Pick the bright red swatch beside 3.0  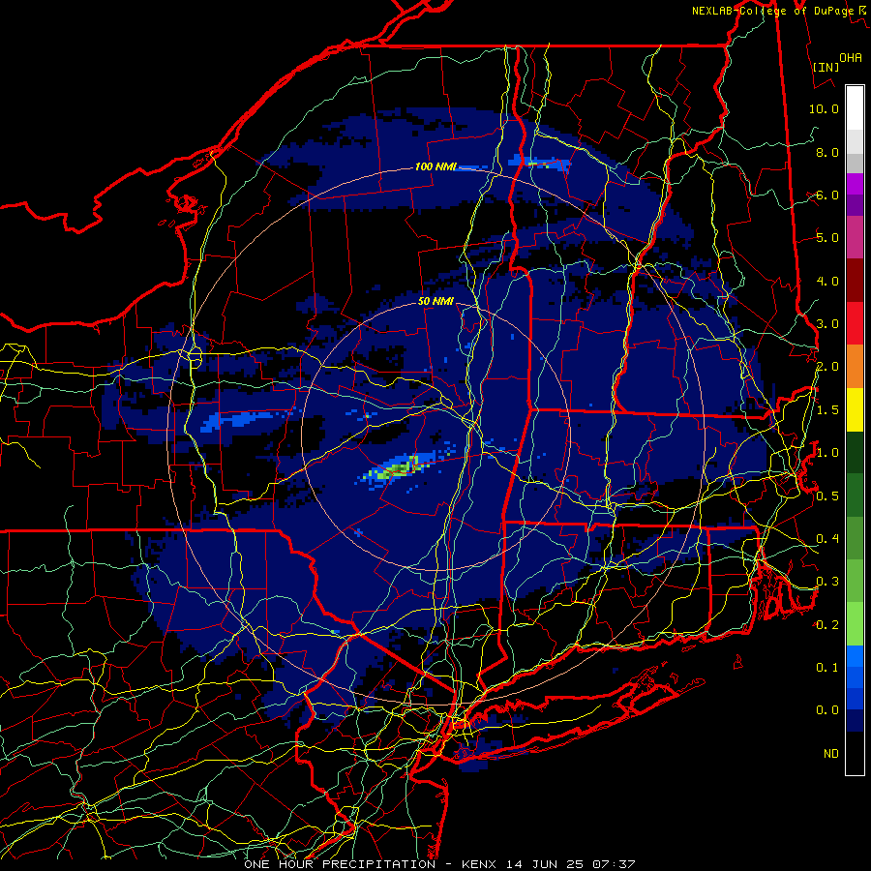click(855, 323)
